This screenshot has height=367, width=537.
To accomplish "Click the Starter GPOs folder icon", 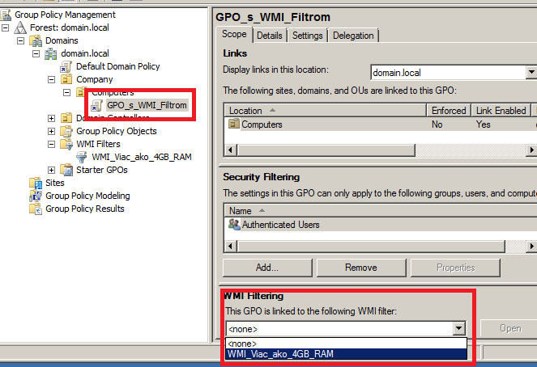I will point(66,170).
